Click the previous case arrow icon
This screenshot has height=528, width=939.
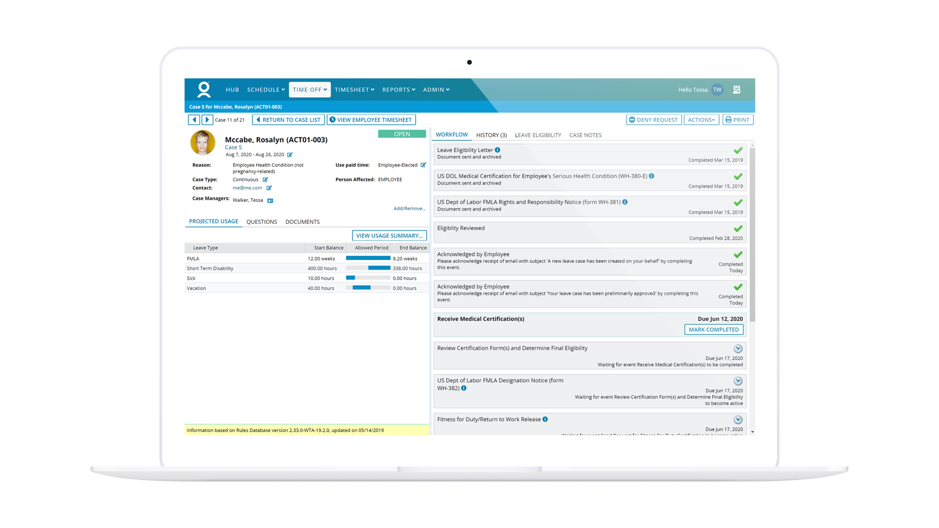pyautogui.click(x=194, y=120)
